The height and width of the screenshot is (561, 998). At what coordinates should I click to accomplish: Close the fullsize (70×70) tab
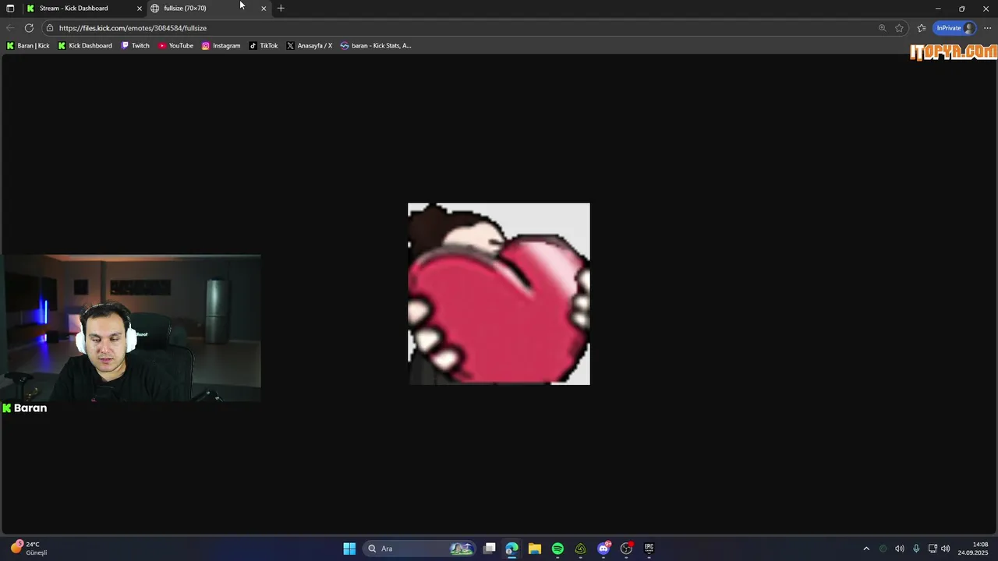[x=264, y=9]
